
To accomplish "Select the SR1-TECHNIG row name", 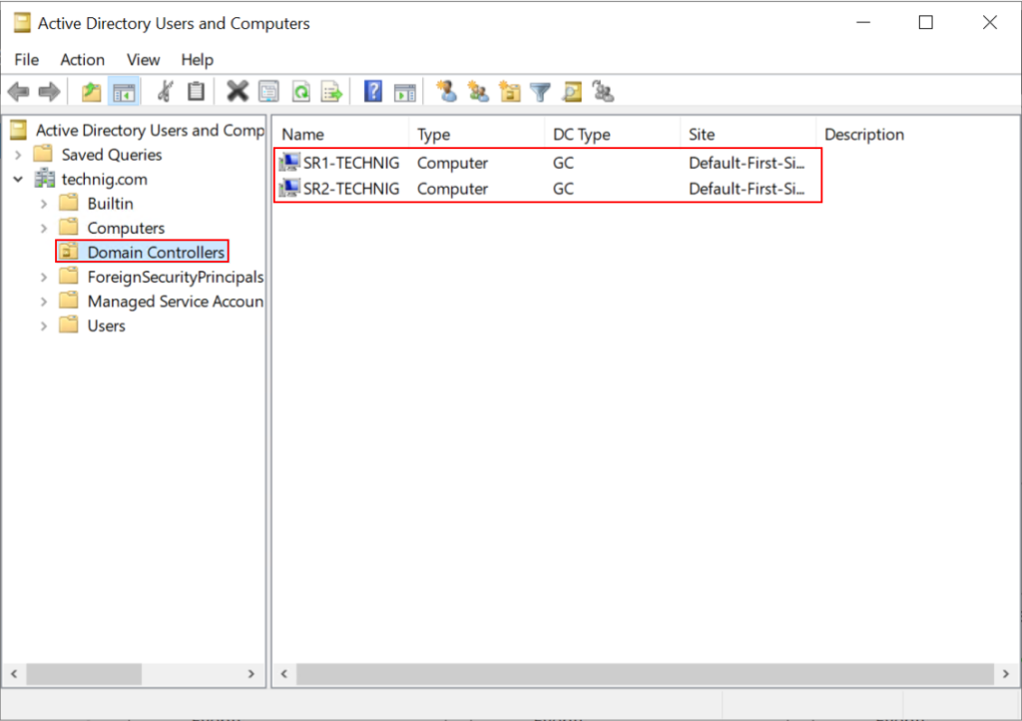I will [351, 163].
